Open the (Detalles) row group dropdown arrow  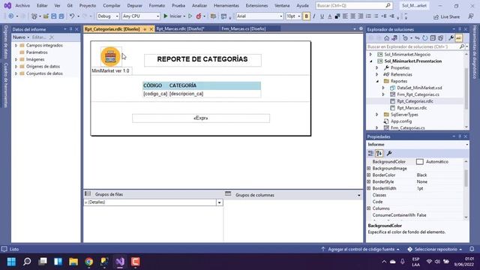tap(220, 202)
